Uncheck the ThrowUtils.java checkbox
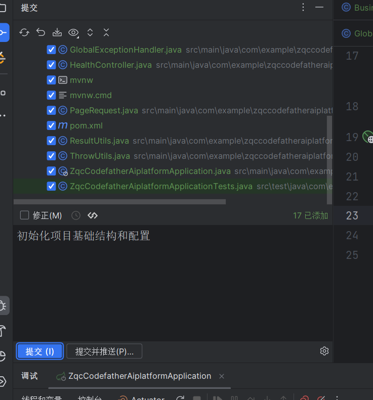 pos(51,156)
